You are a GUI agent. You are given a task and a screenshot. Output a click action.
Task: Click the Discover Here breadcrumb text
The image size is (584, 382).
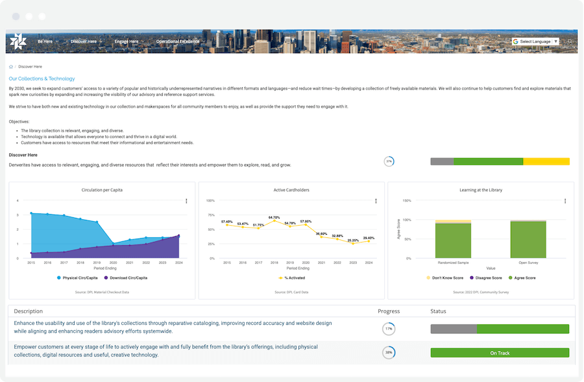(x=30, y=66)
